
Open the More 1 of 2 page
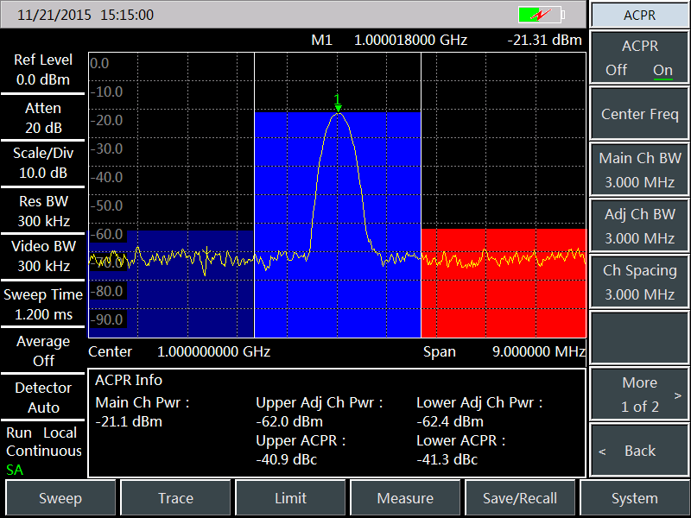pyautogui.click(x=639, y=395)
